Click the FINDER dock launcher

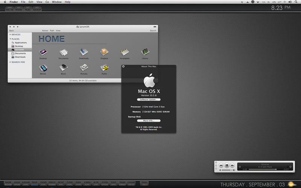pos(8,183)
